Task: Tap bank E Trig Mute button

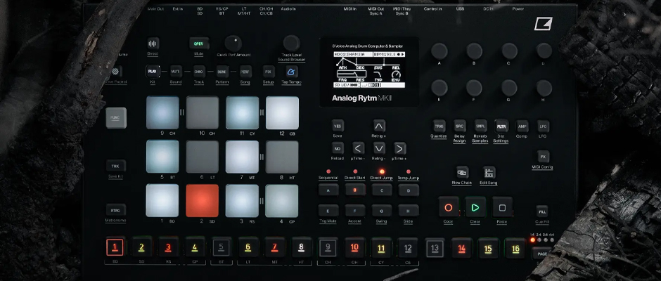Action: pyautogui.click(x=328, y=211)
